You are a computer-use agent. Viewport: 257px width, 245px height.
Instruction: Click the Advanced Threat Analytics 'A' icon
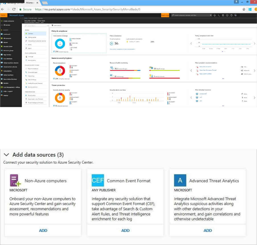[180, 180]
